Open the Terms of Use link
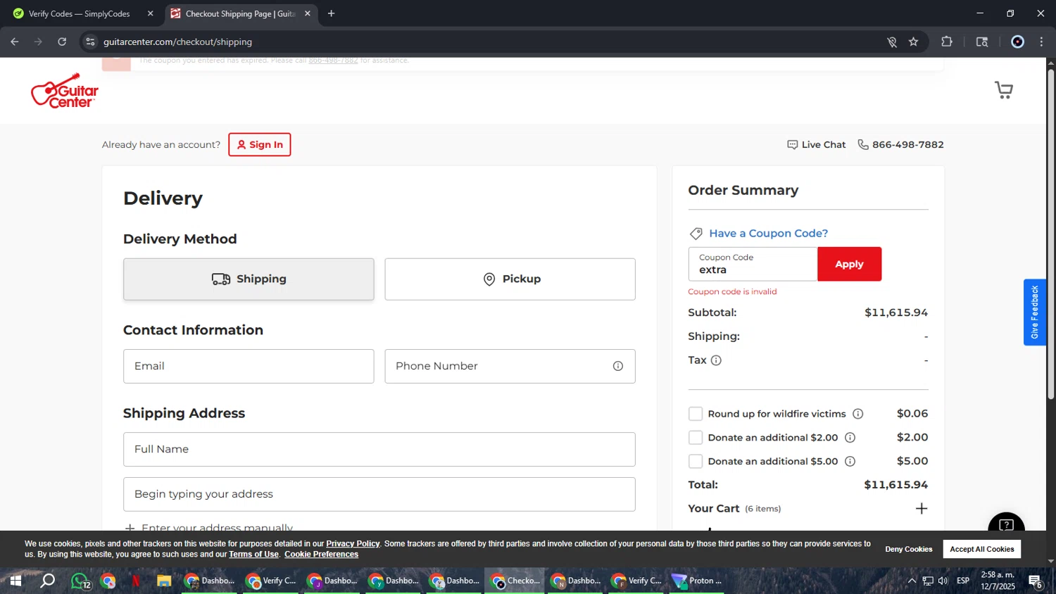The height and width of the screenshot is (594, 1056). coord(253,555)
